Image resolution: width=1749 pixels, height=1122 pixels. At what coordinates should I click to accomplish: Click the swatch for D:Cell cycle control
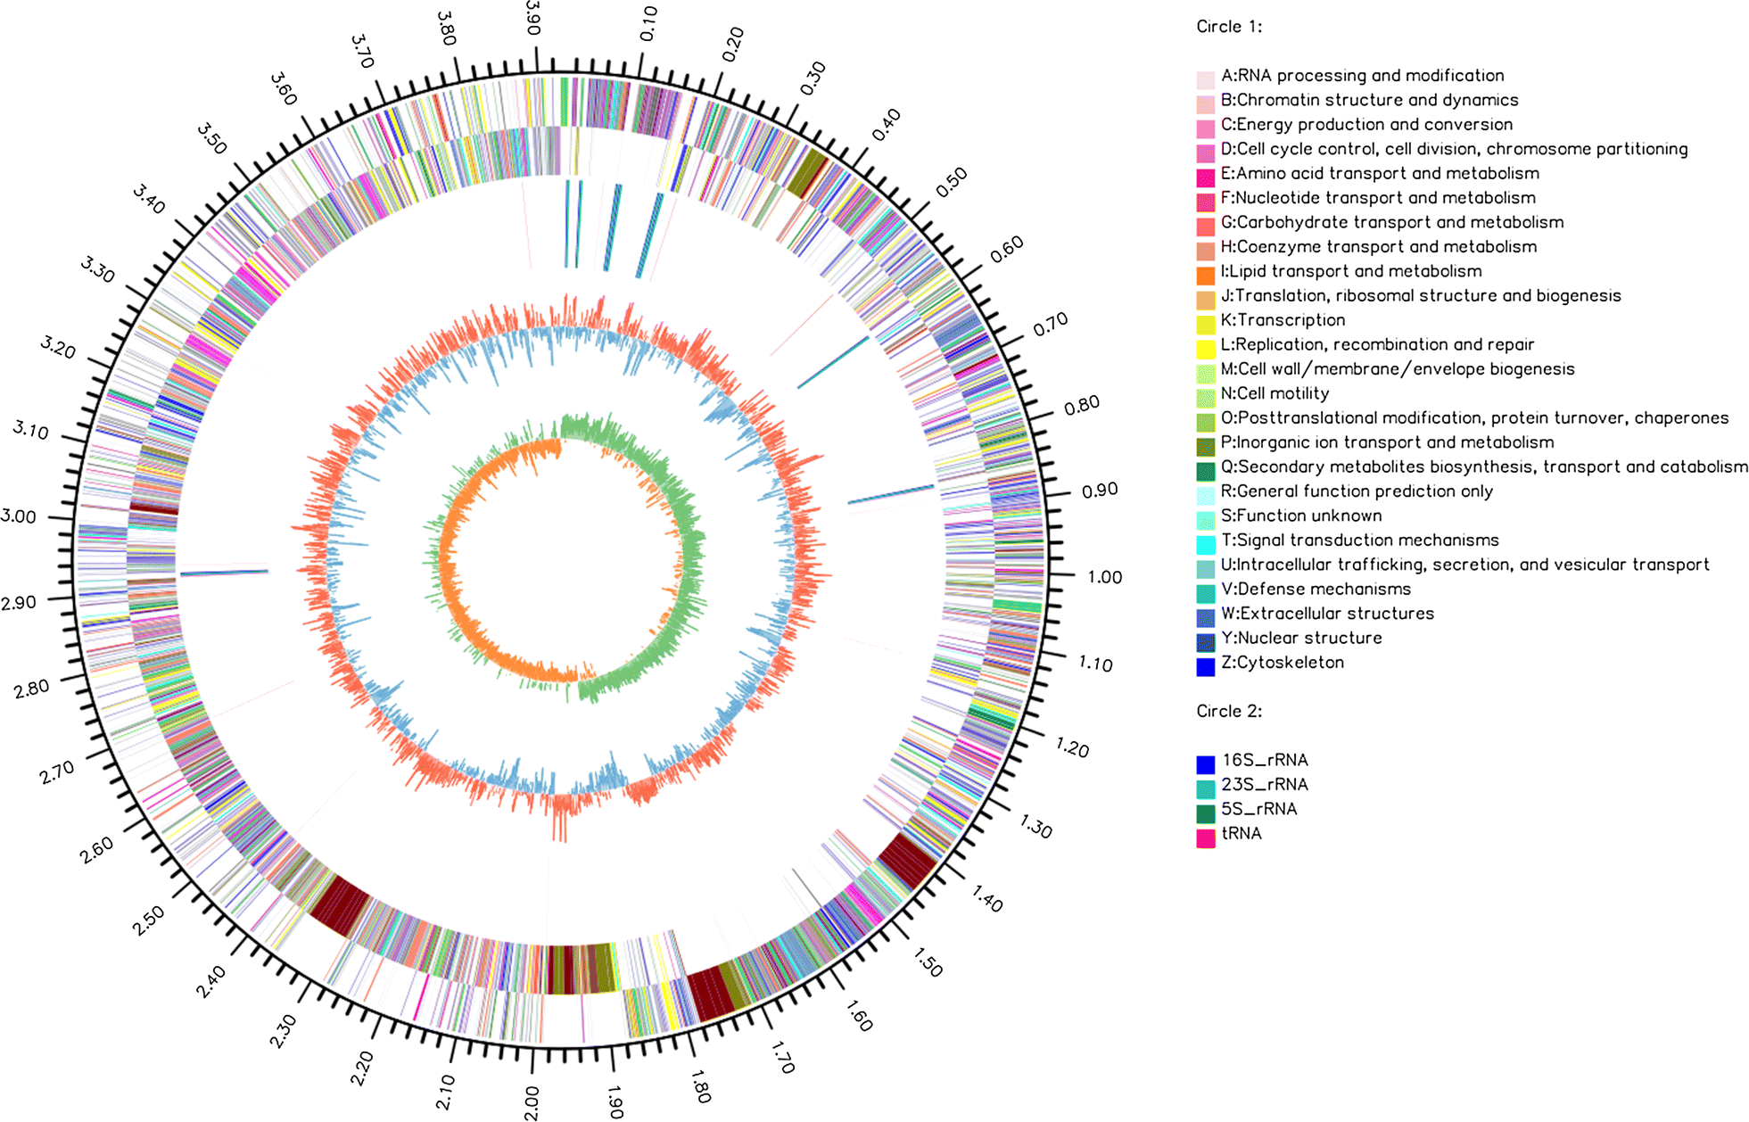tap(1205, 153)
